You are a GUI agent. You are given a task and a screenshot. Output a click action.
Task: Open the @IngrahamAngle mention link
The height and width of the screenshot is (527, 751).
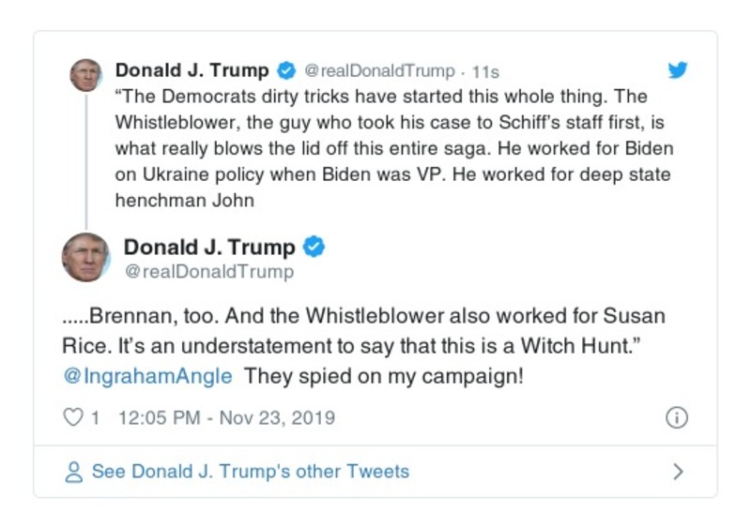(147, 376)
